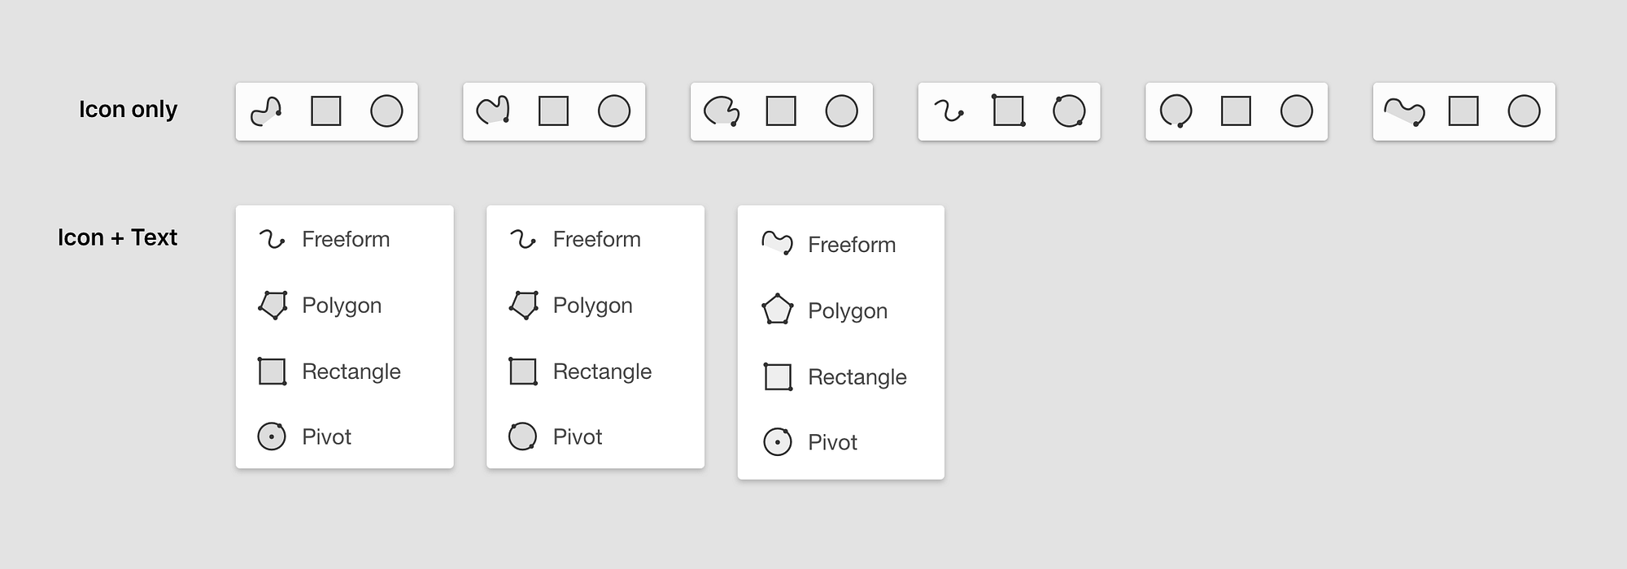Select the Pivot icon with both center and edge dots
Image resolution: width=1627 pixels, height=569 pixels.
click(x=272, y=437)
